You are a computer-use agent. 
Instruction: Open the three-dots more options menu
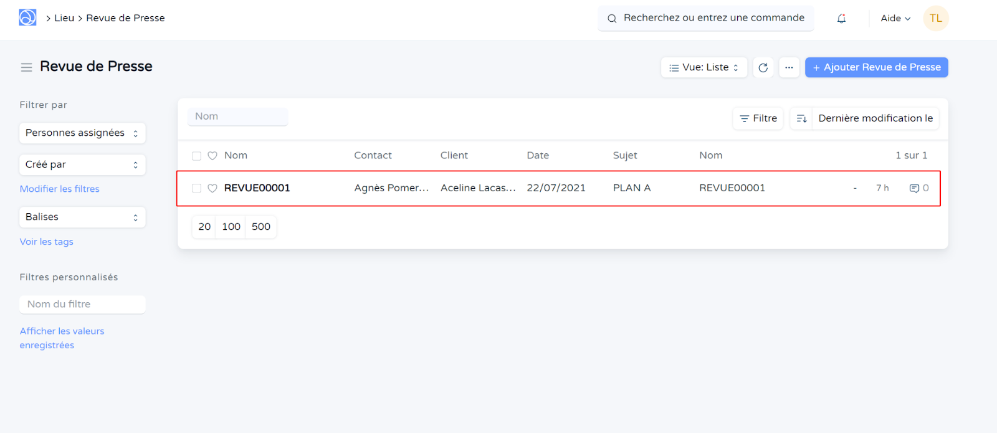pyautogui.click(x=789, y=67)
